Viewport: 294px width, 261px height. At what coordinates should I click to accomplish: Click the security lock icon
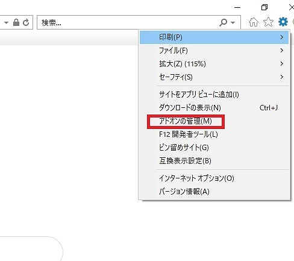[x=16, y=22]
